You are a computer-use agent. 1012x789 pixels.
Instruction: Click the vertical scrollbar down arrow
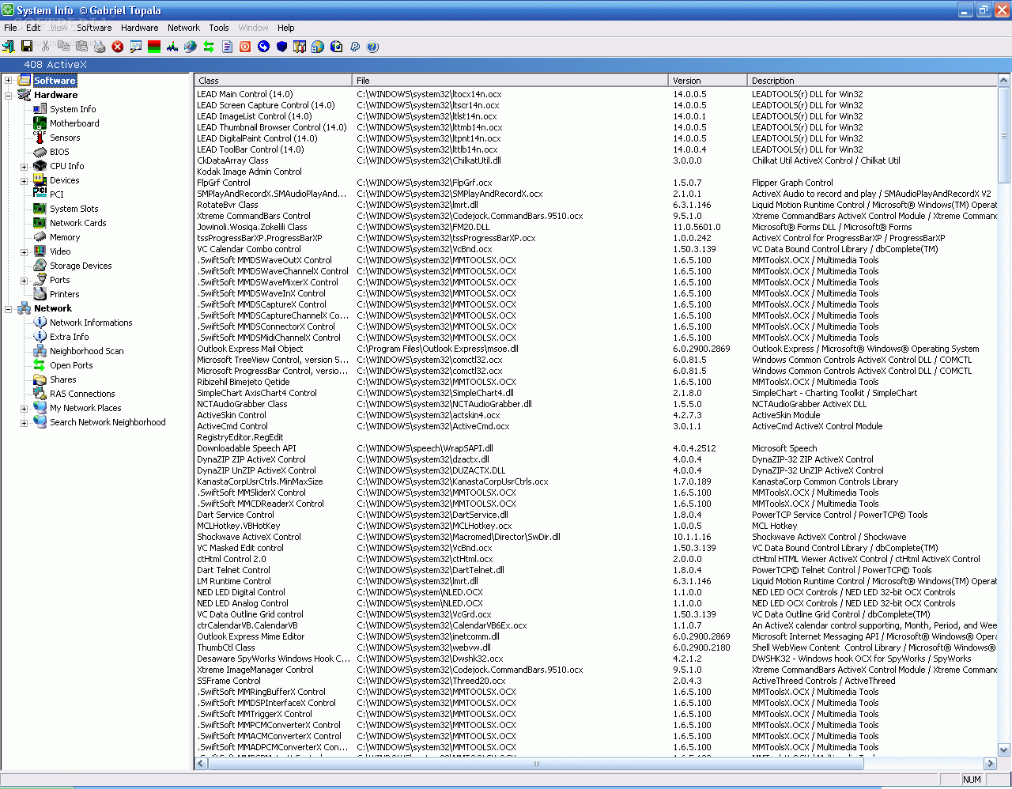click(x=1004, y=750)
